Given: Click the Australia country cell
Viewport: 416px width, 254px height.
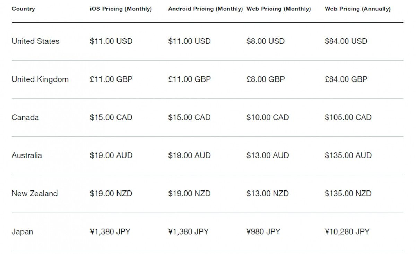Looking at the screenshot, I should pos(27,156).
